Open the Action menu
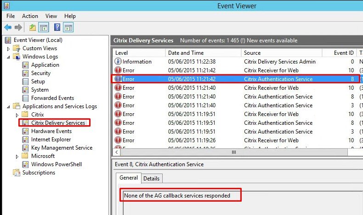 (x=30, y=16)
